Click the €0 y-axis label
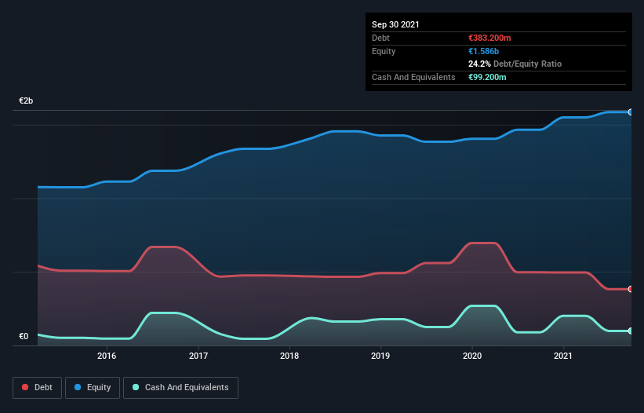 (x=24, y=337)
